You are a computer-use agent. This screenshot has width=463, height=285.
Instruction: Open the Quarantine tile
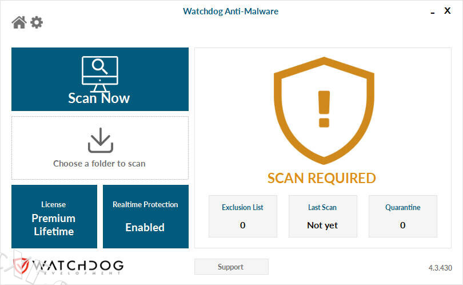[x=402, y=216]
